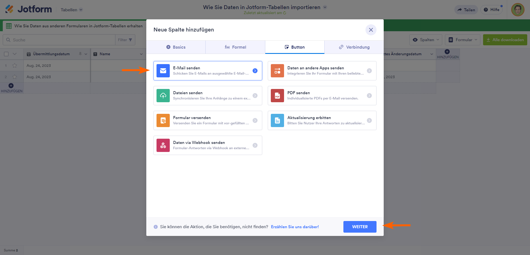Click the Daten via Webhook senden icon
530x255 pixels.
pos(163,145)
